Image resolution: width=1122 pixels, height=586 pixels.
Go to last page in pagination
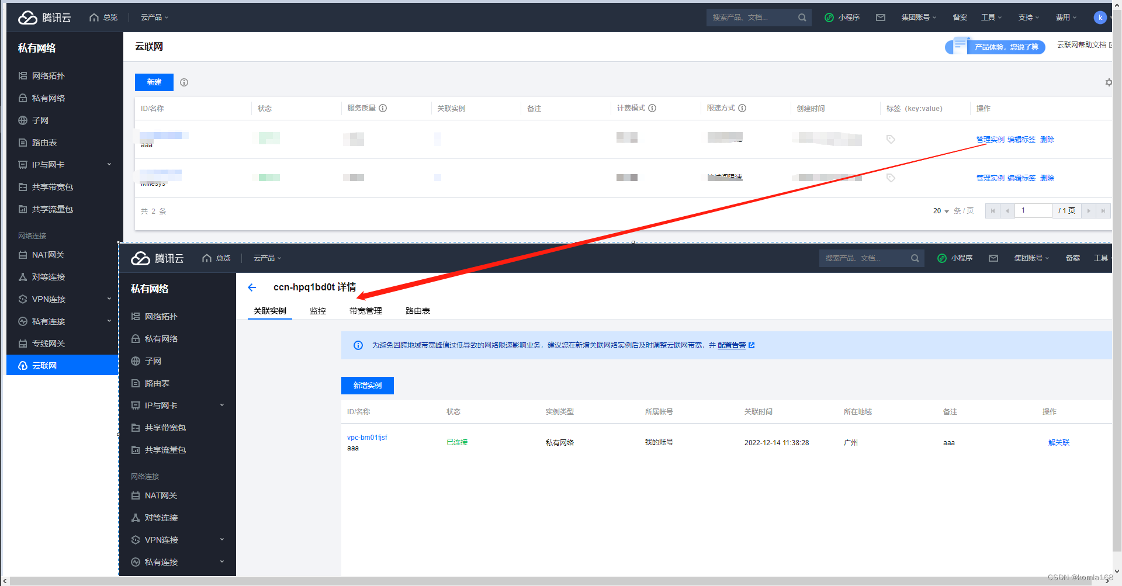pos(1103,210)
